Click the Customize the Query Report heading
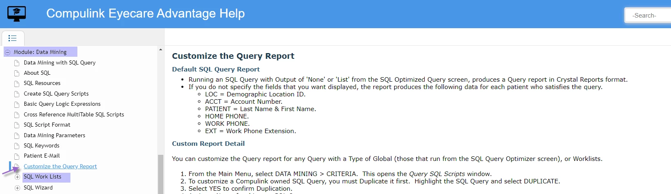Image resolution: width=671 pixels, height=194 pixels. tap(233, 56)
